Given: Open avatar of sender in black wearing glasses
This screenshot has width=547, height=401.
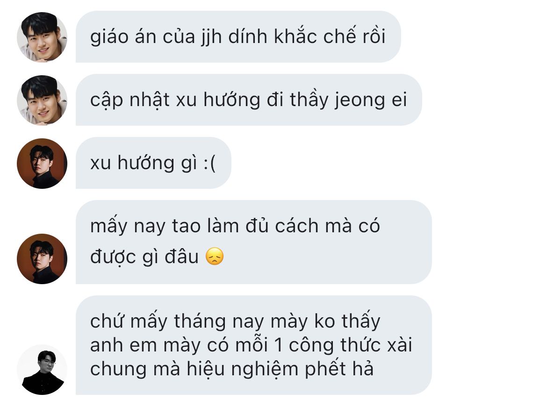Looking at the screenshot, I should click(x=42, y=370).
